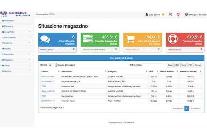The width and height of the screenshot is (207, 138).
Task: Open the Dashboard home icon in sidebar
Action: point(3,21)
